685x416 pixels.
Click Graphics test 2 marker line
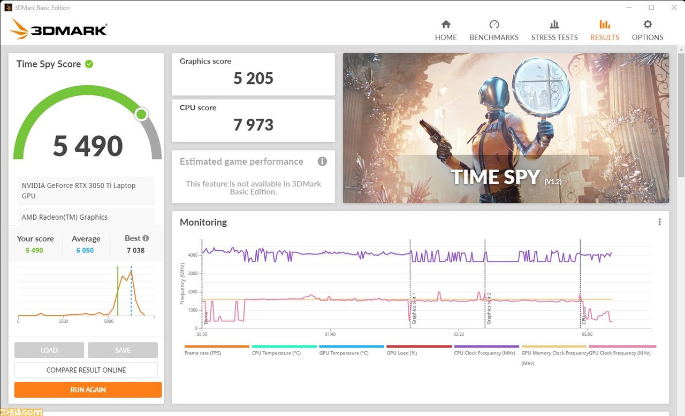pos(485,283)
